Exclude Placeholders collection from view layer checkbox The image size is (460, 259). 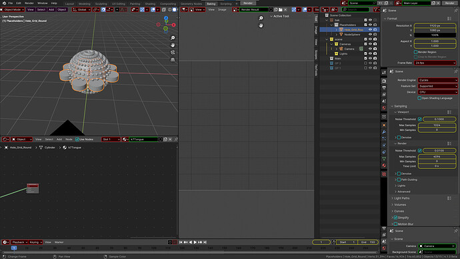tap(365, 25)
